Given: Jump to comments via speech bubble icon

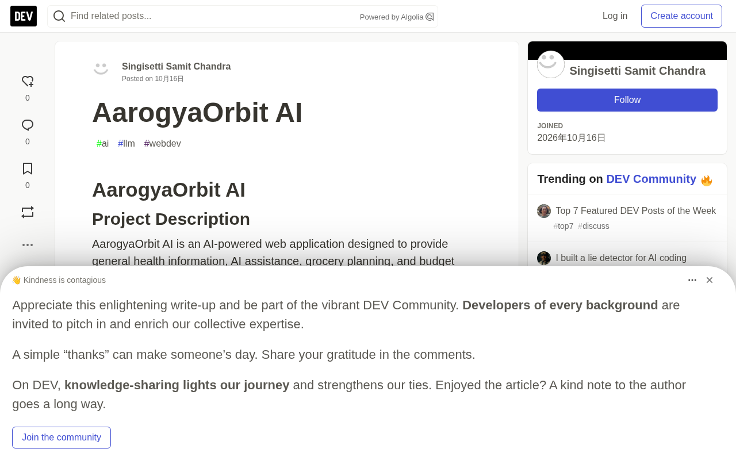Looking at the screenshot, I should (x=28, y=125).
